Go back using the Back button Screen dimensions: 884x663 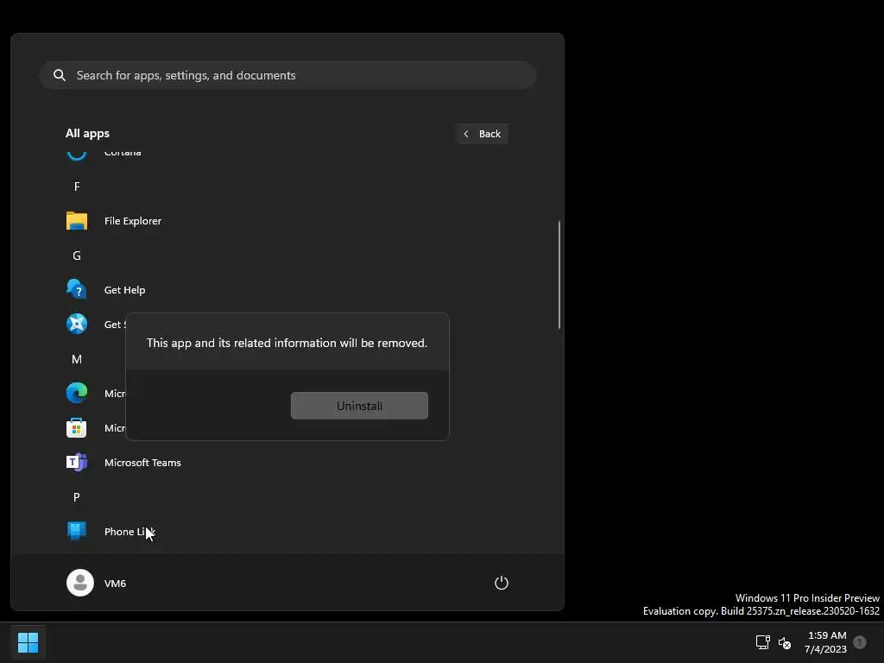(482, 134)
